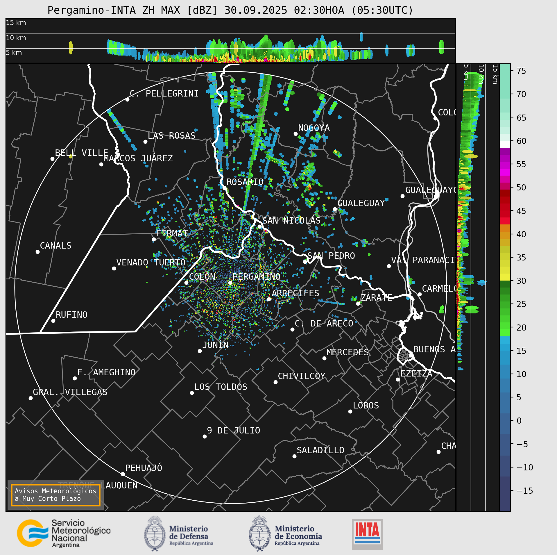This screenshot has width=557, height=555.
Task: Click the Junín city marker dot
Action: coord(200,351)
